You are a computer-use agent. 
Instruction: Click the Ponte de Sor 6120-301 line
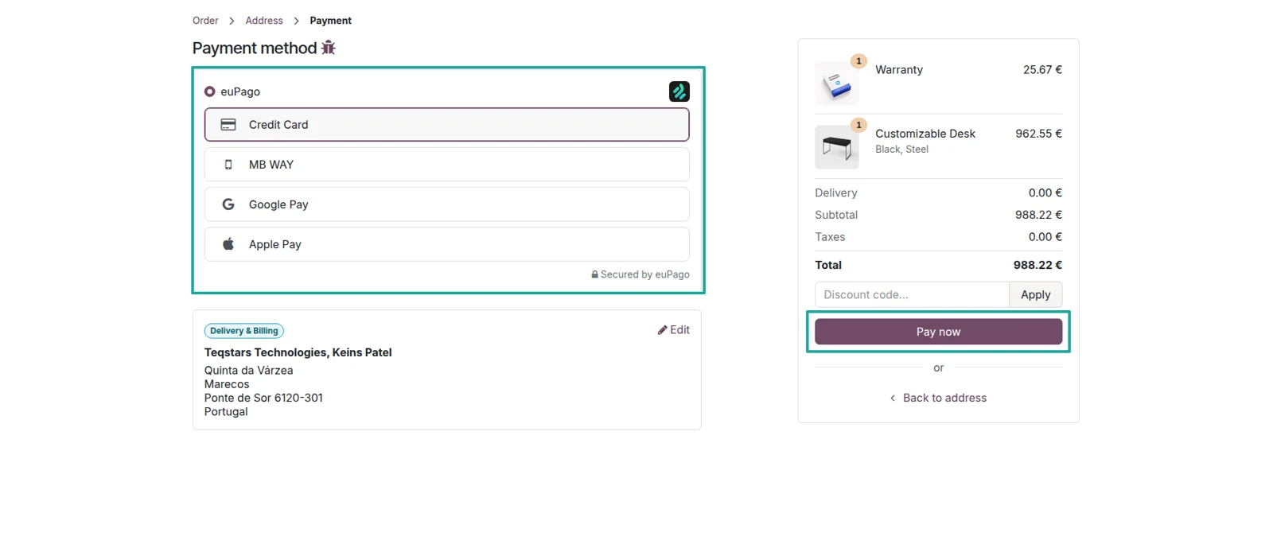(x=263, y=398)
